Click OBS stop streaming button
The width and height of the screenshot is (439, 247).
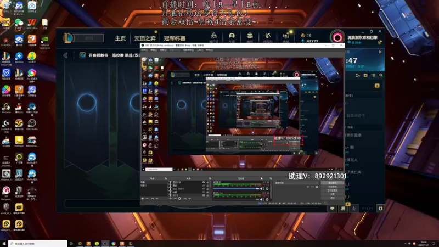click(333, 183)
